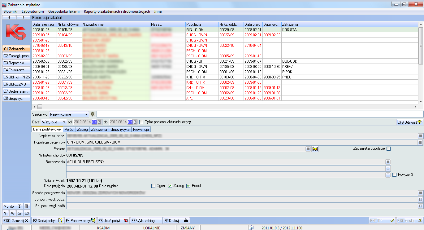Screen dimensions: 424x230
Task: Switch to the 'Grupy ryzyka' tab
Action: pos(120,130)
